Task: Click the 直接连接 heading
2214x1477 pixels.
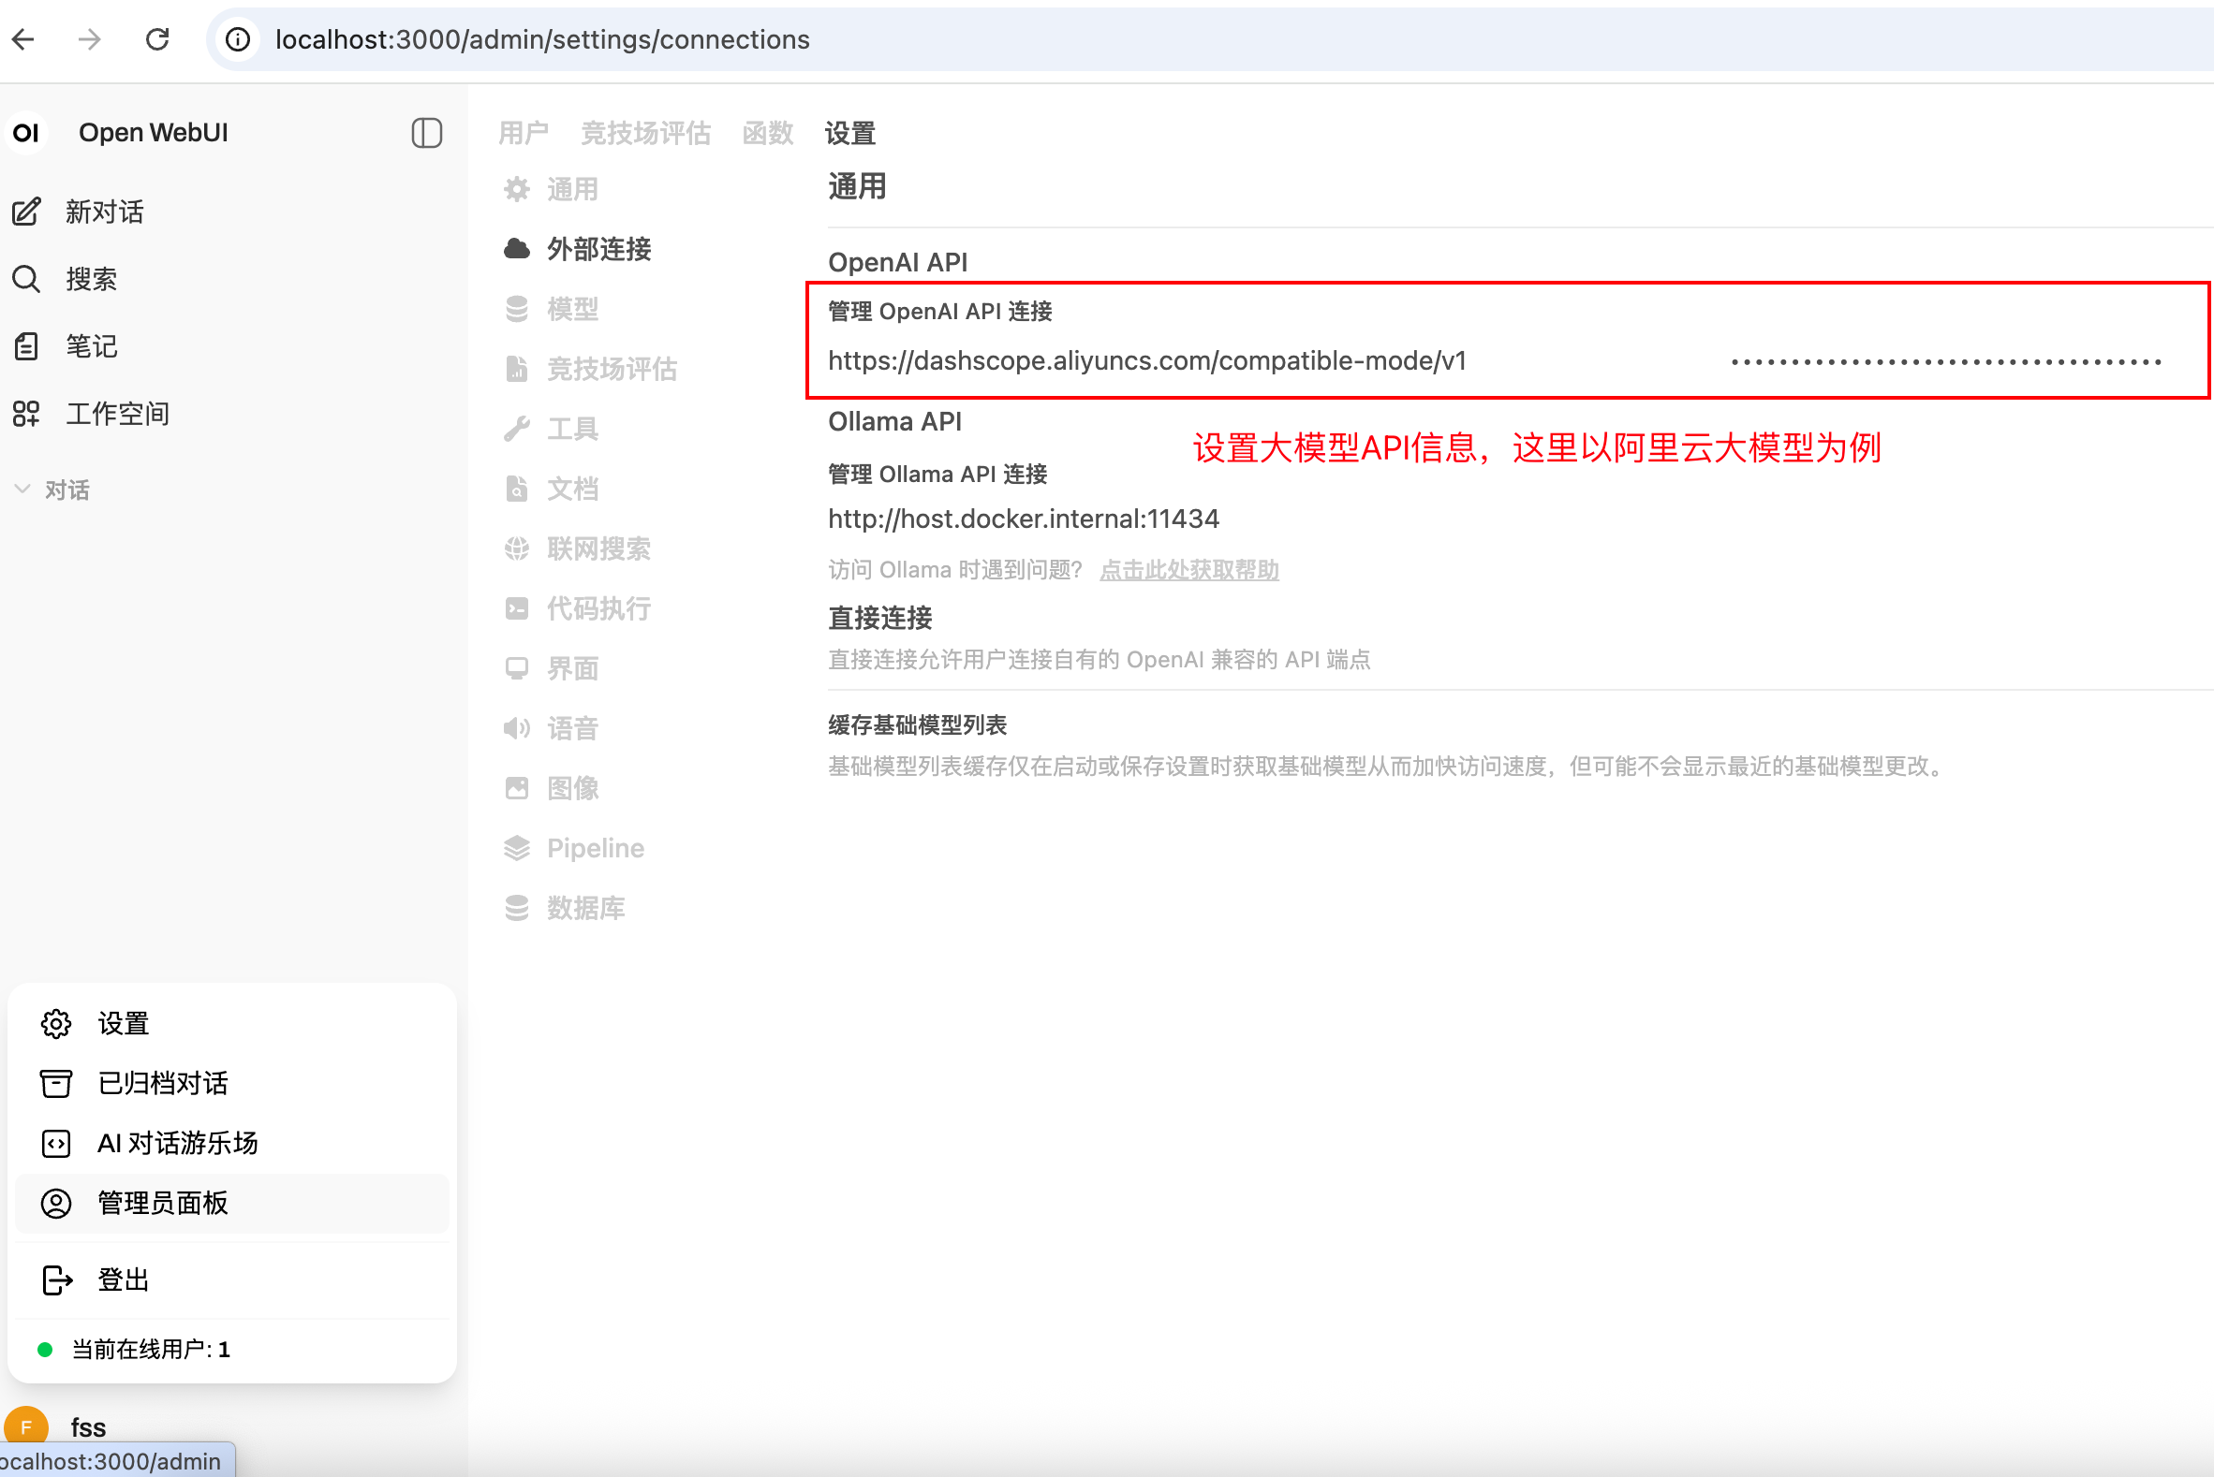Action: (879, 618)
